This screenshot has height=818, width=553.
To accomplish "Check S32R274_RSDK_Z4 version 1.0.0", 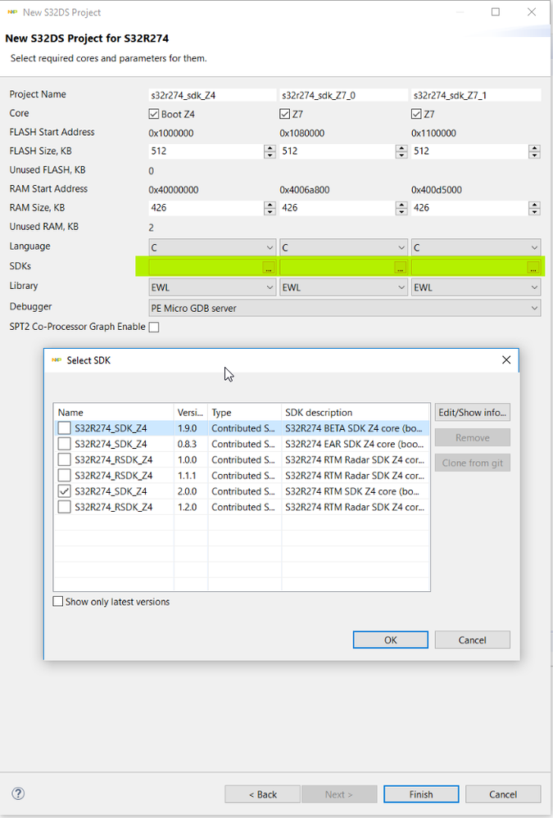I will pyautogui.click(x=64, y=459).
